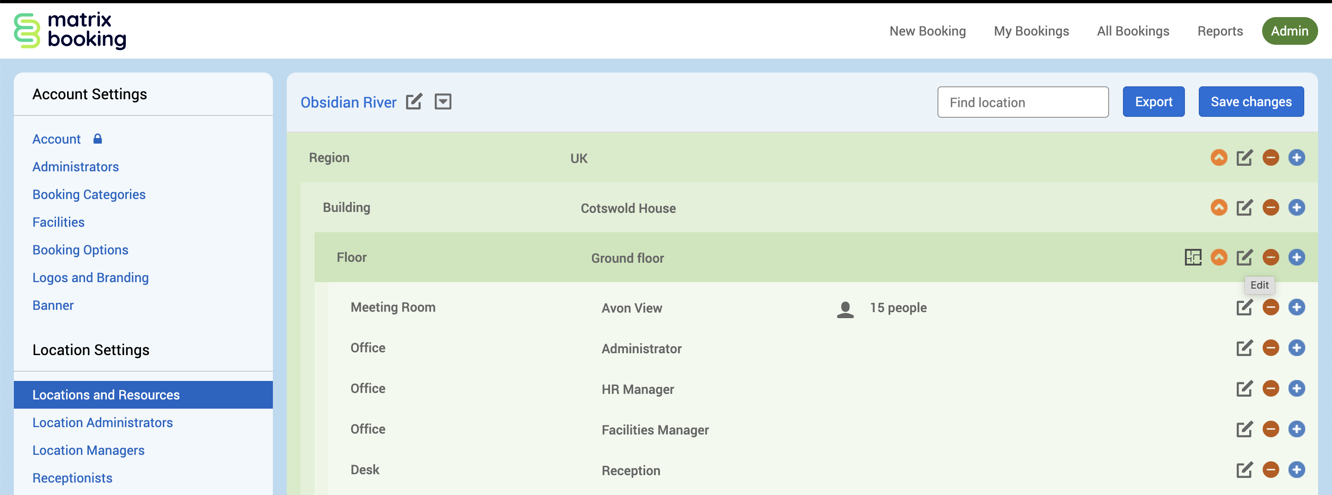Delete the Reception desk resource

(x=1270, y=470)
